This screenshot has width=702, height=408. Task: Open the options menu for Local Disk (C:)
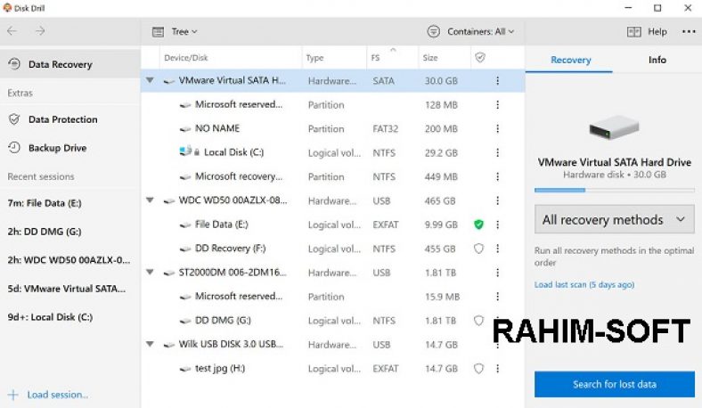pos(497,152)
